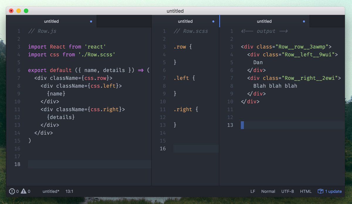Viewport: 352px width, 204px height.
Task: Activate the untitled tab above the output pane
Action: (264, 21)
